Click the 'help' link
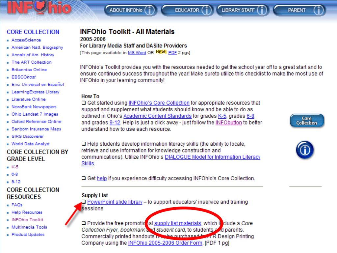Image resolution: width=337 pixels, height=253 pixels. (102, 178)
